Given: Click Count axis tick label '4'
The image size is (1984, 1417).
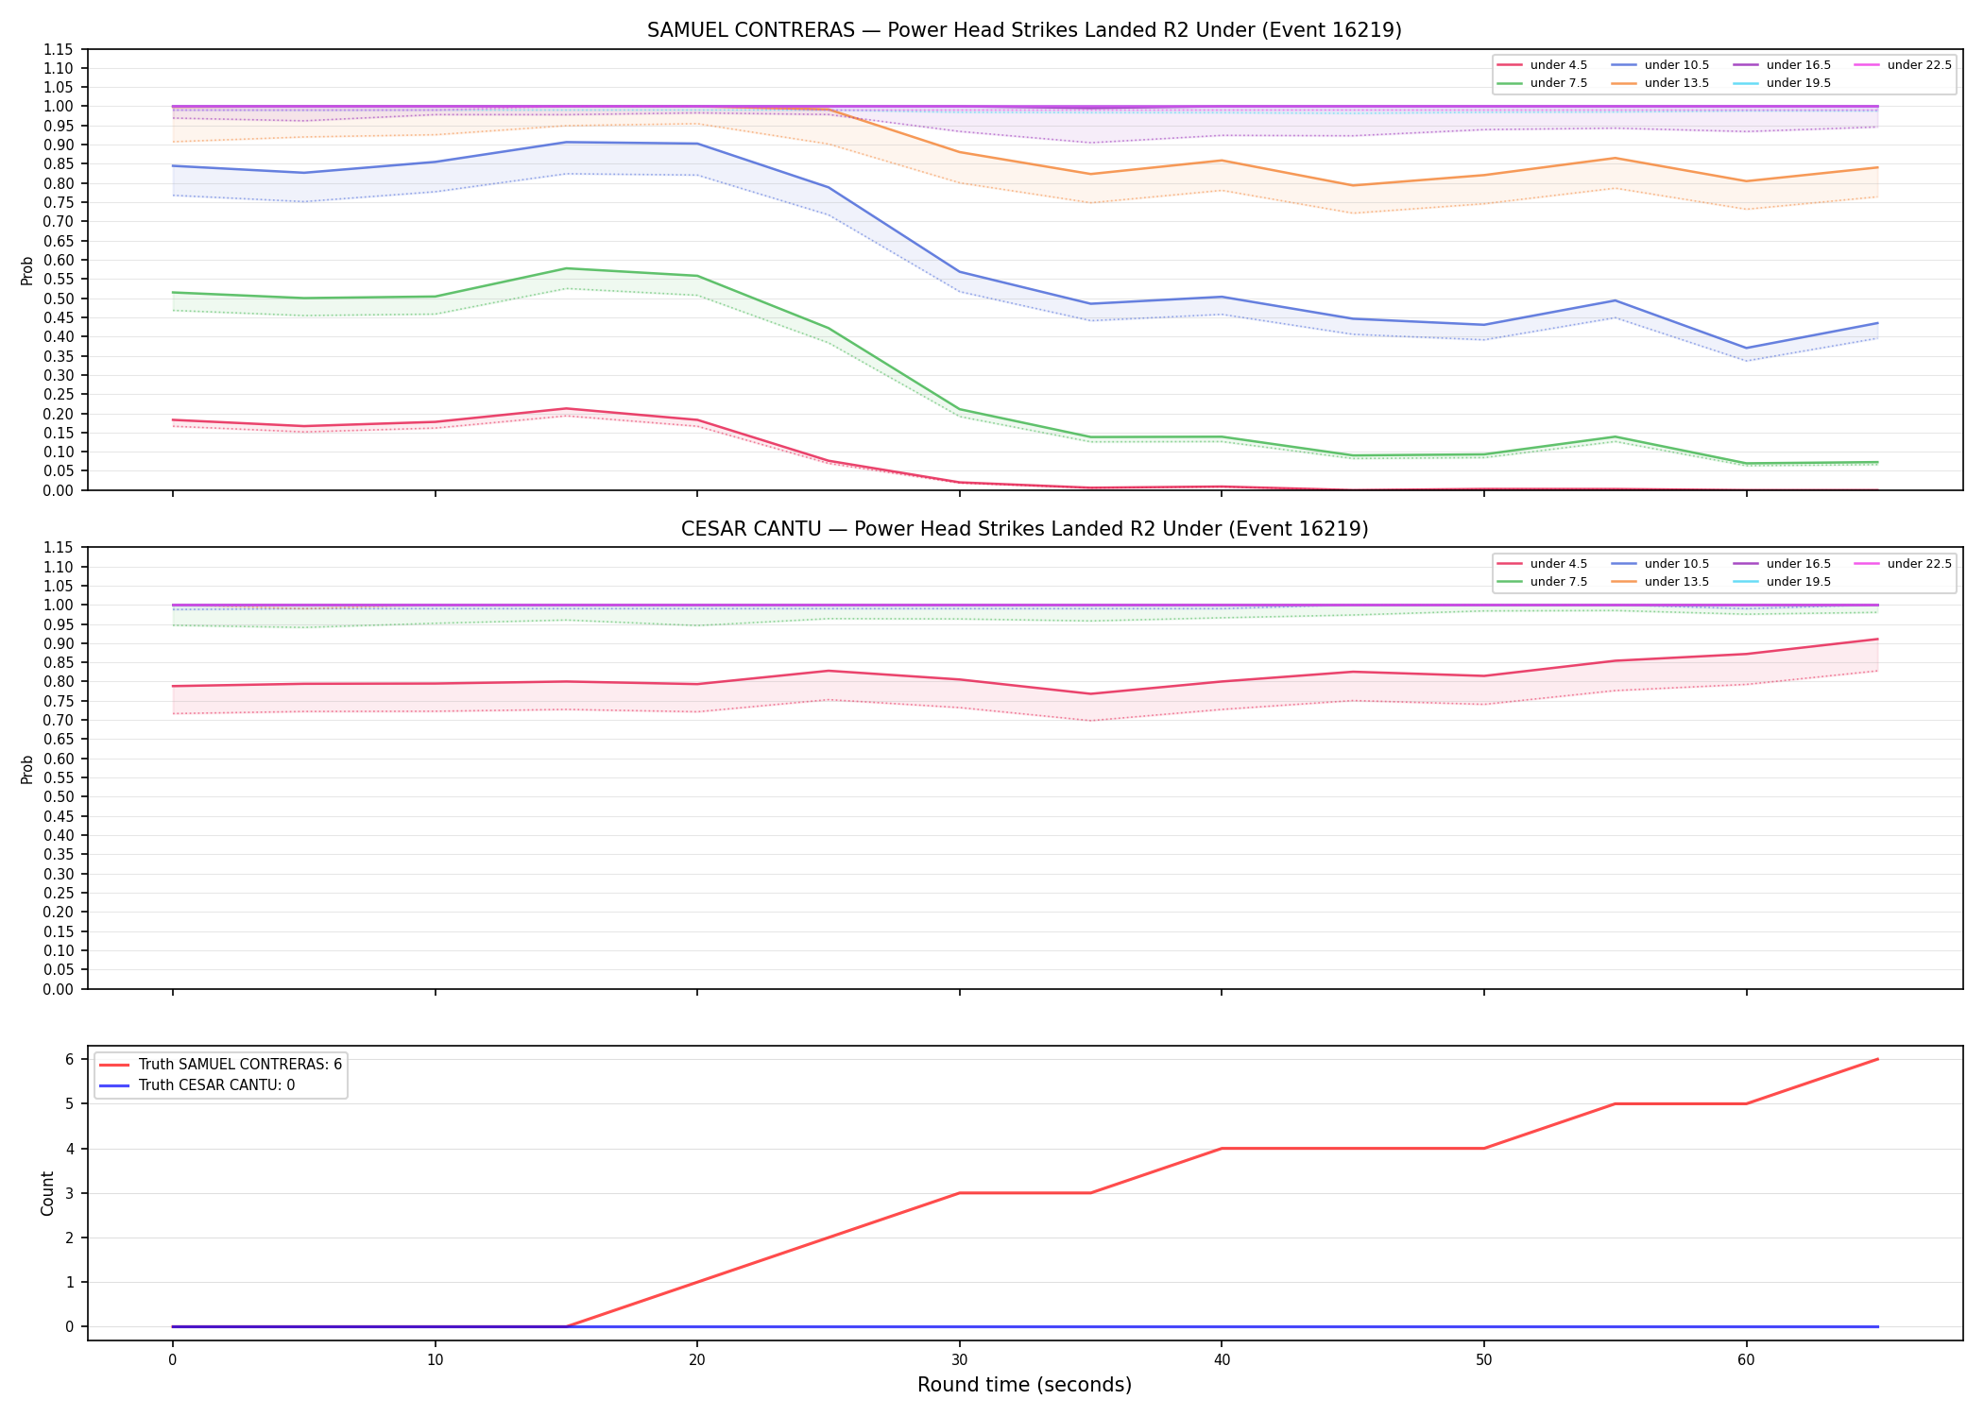Looking at the screenshot, I should [70, 1149].
